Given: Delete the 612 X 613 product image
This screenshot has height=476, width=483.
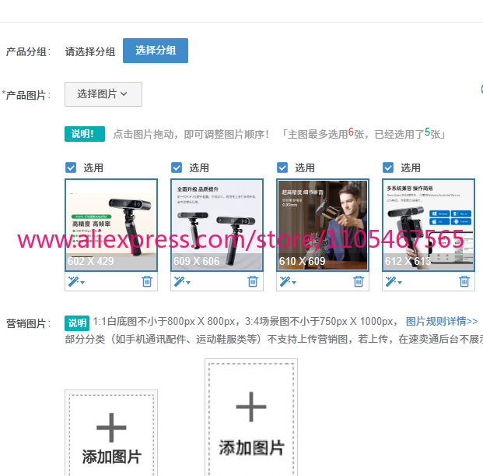Looking at the screenshot, I should pos(464,281).
